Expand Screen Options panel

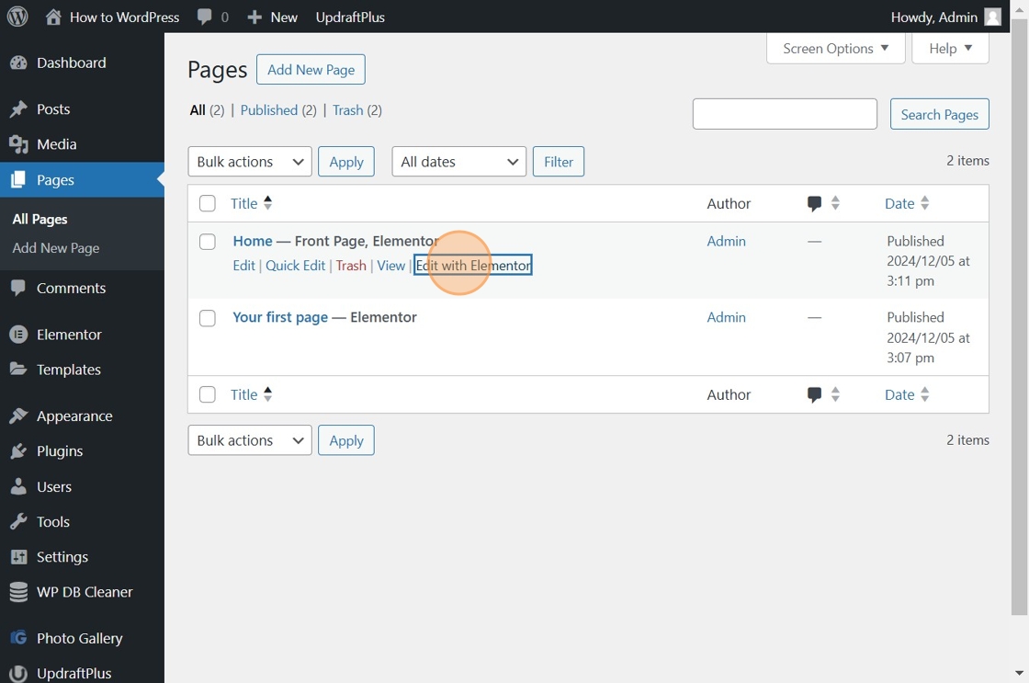click(835, 49)
